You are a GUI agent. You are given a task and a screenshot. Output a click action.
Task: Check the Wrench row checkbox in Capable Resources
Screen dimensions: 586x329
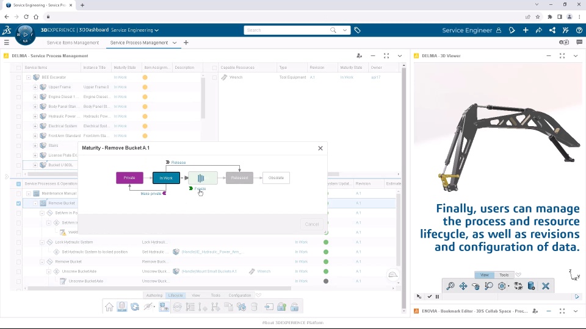pos(214,77)
